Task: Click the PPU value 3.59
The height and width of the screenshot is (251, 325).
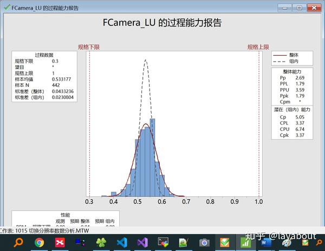Action: pos(300,90)
